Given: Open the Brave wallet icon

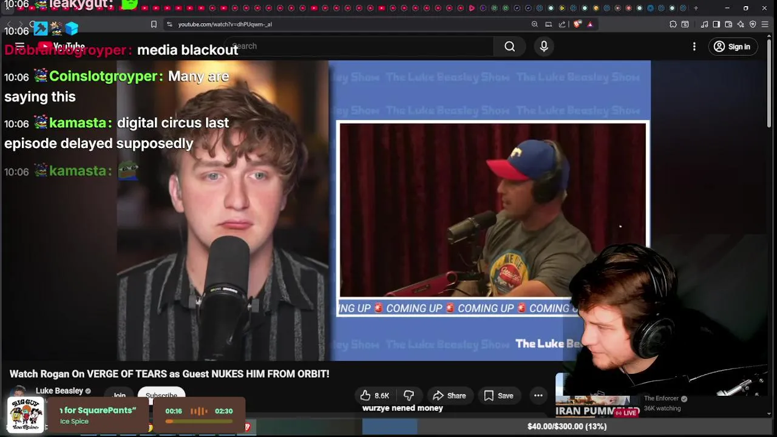Looking at the screenshot, I should coord(728,24).
